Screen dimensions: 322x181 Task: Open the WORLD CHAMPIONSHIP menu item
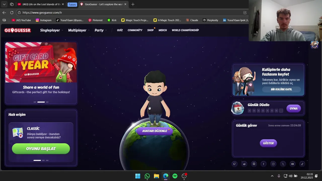pos(185,30)
